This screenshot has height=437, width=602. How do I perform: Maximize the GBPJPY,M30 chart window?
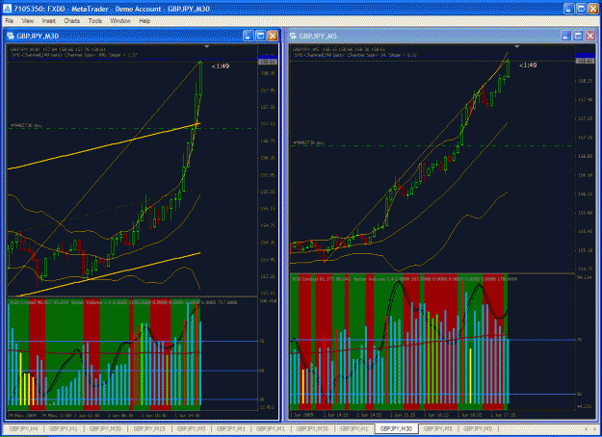(260, 36)
